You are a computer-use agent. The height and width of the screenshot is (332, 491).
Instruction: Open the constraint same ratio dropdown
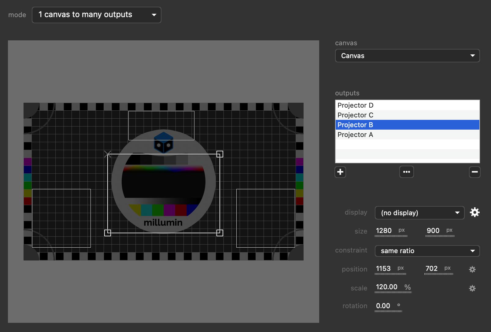(427, 251)
